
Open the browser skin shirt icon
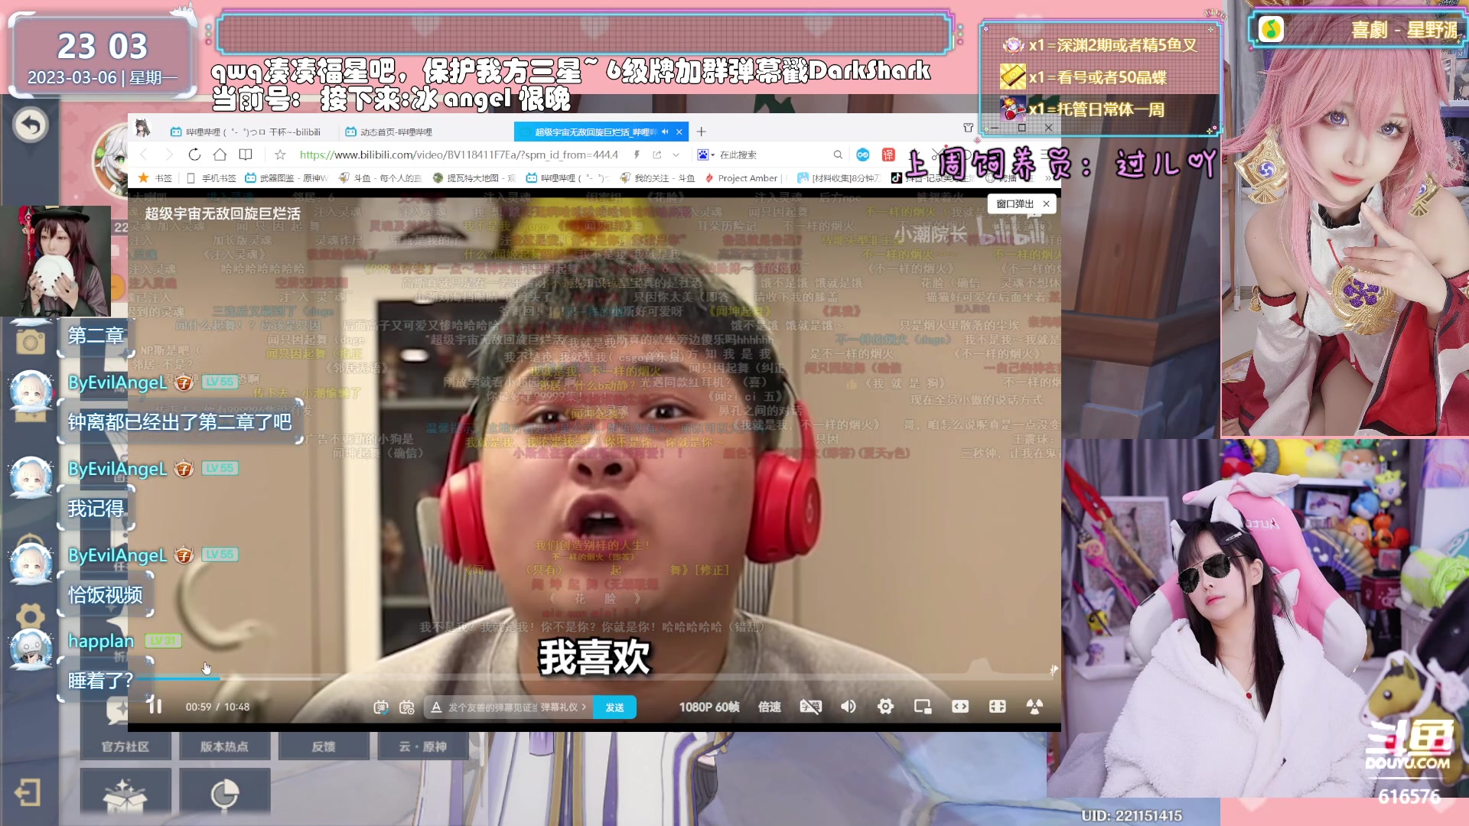pos(968,128)
